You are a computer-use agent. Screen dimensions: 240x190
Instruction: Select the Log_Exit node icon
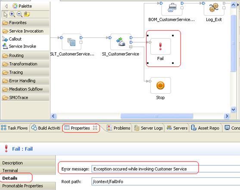[214, 8]
